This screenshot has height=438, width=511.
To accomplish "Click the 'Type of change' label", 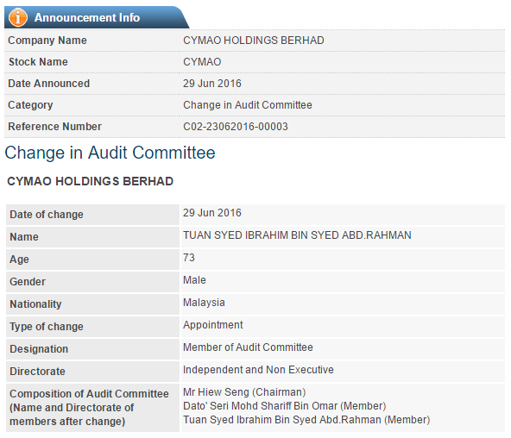I will pyautogui.click(x=47, y=327).
